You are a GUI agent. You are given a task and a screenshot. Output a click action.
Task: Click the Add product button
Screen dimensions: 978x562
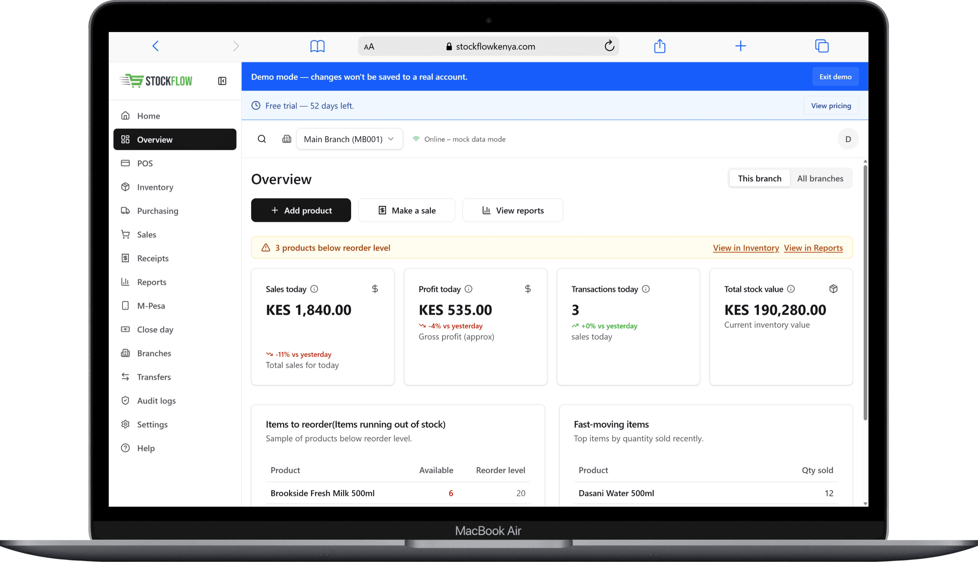pyautogui.click(x=300, y=210)
